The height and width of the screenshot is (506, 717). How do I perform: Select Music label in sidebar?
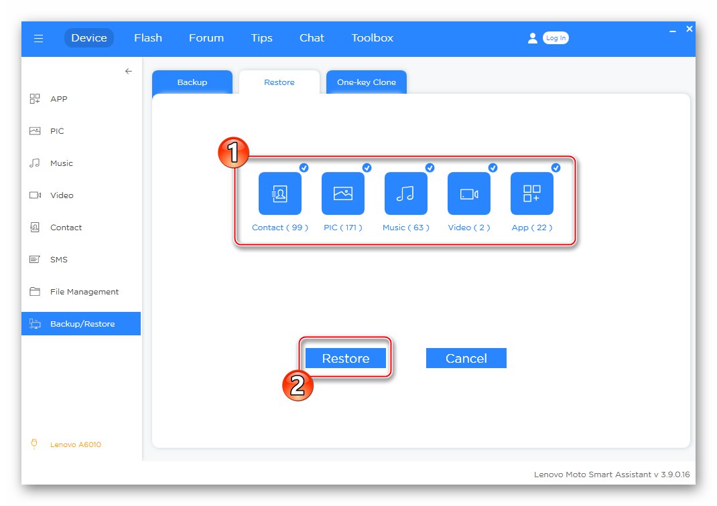62,163
